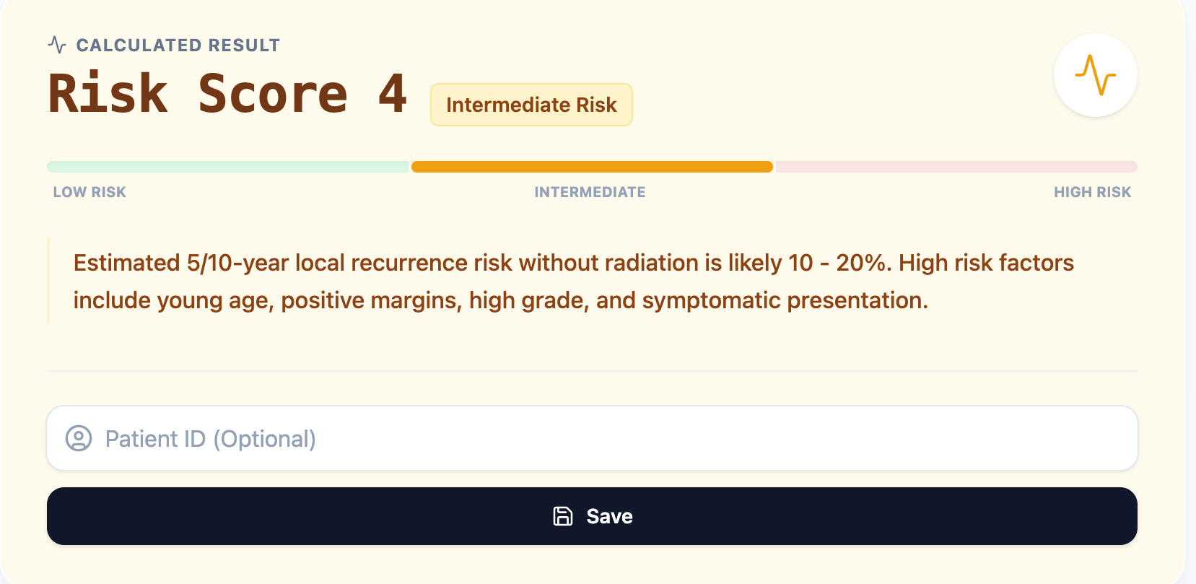Screen dimensions: 1196x584
Task: Click the patient avatar icon in ID field
Action: [78, 438]
